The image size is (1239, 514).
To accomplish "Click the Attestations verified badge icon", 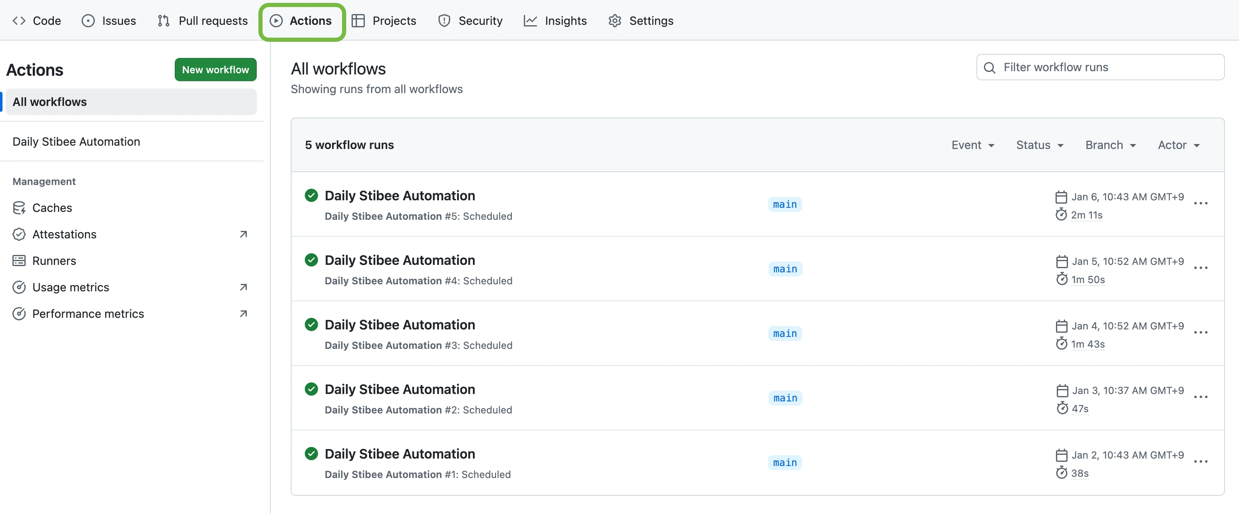I will tap(19, 234).
